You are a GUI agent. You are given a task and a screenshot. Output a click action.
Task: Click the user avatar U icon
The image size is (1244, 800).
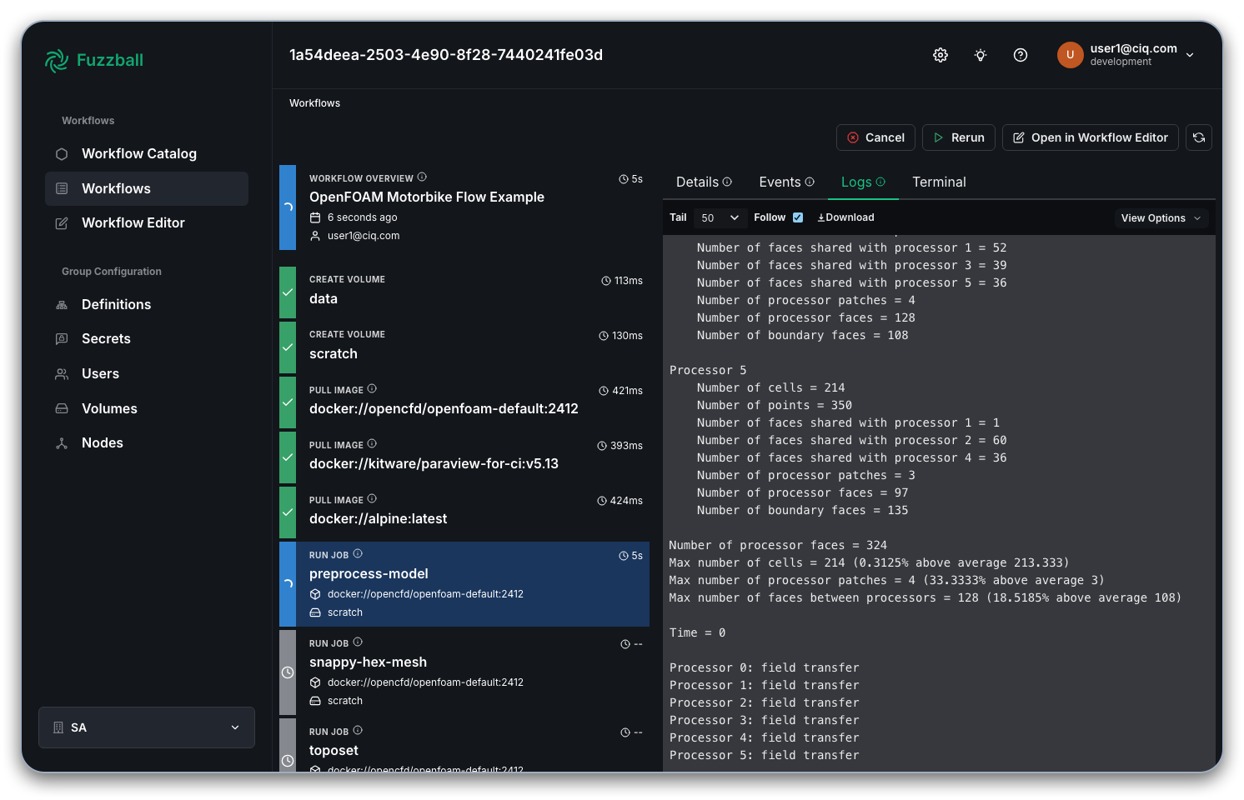coord(1070,55)
